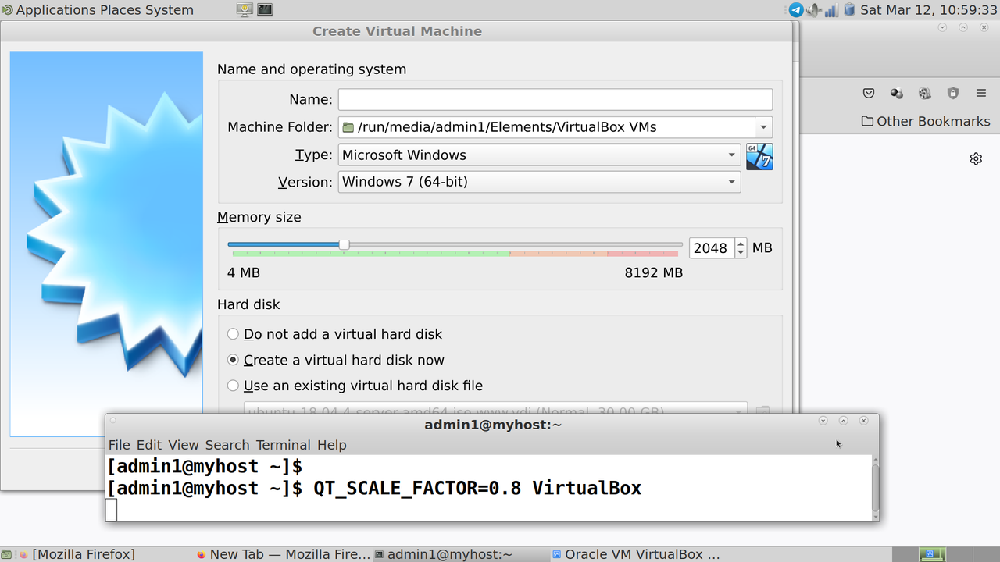Open the Version dropdown showing Windows 7 (64-bit)
Screen dimensions: 1000x562
(539, 182)
